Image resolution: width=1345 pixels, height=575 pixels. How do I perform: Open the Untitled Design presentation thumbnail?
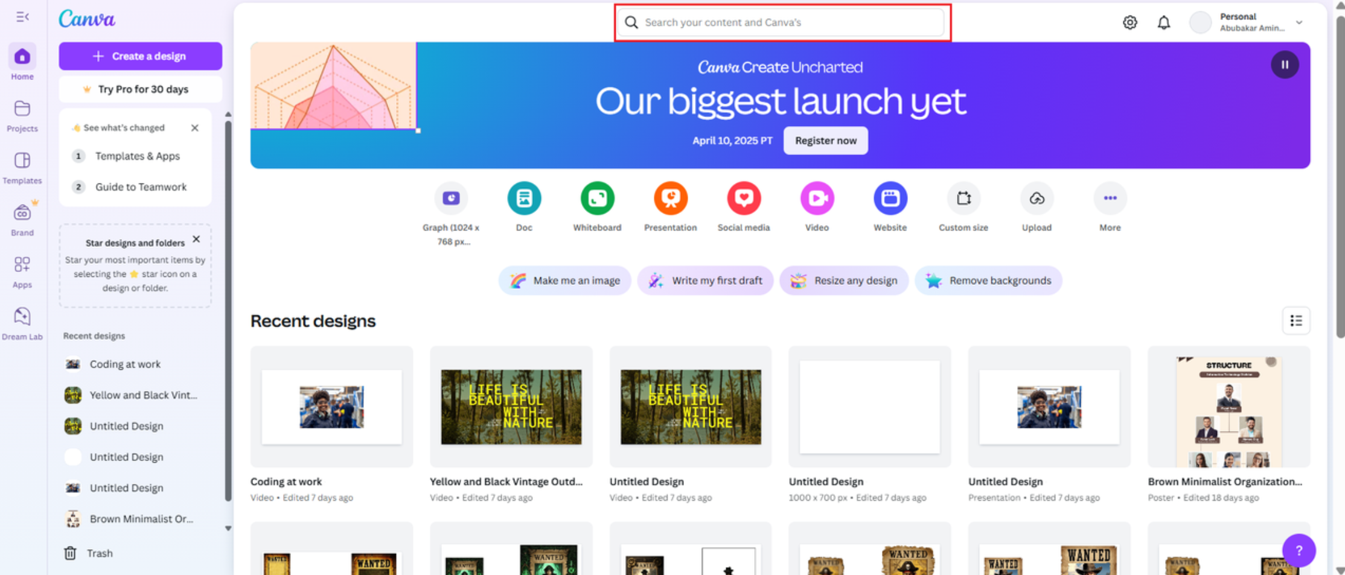[1049, 407]
